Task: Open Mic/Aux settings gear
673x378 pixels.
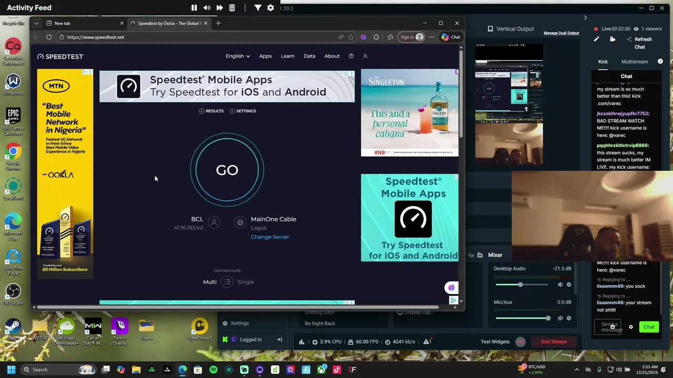Action: 568,318
